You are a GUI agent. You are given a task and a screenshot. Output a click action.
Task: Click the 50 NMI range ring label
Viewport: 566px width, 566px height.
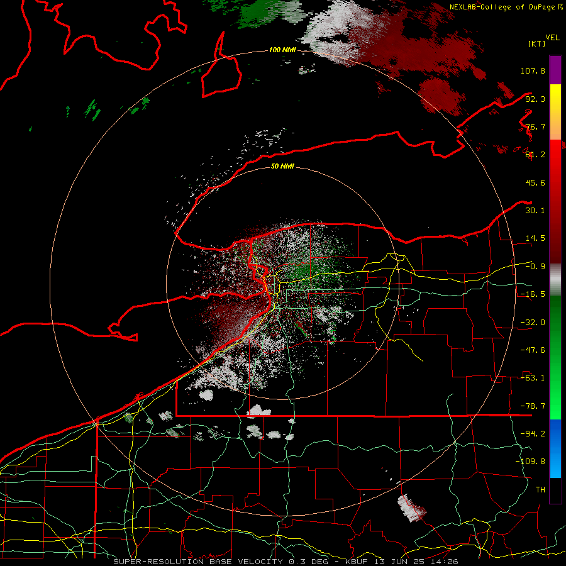pyautogui.click(x=282, y=166)
